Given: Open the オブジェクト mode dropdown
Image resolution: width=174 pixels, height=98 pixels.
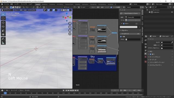Looking at the screenshot, I should click(x=7, y=10).
